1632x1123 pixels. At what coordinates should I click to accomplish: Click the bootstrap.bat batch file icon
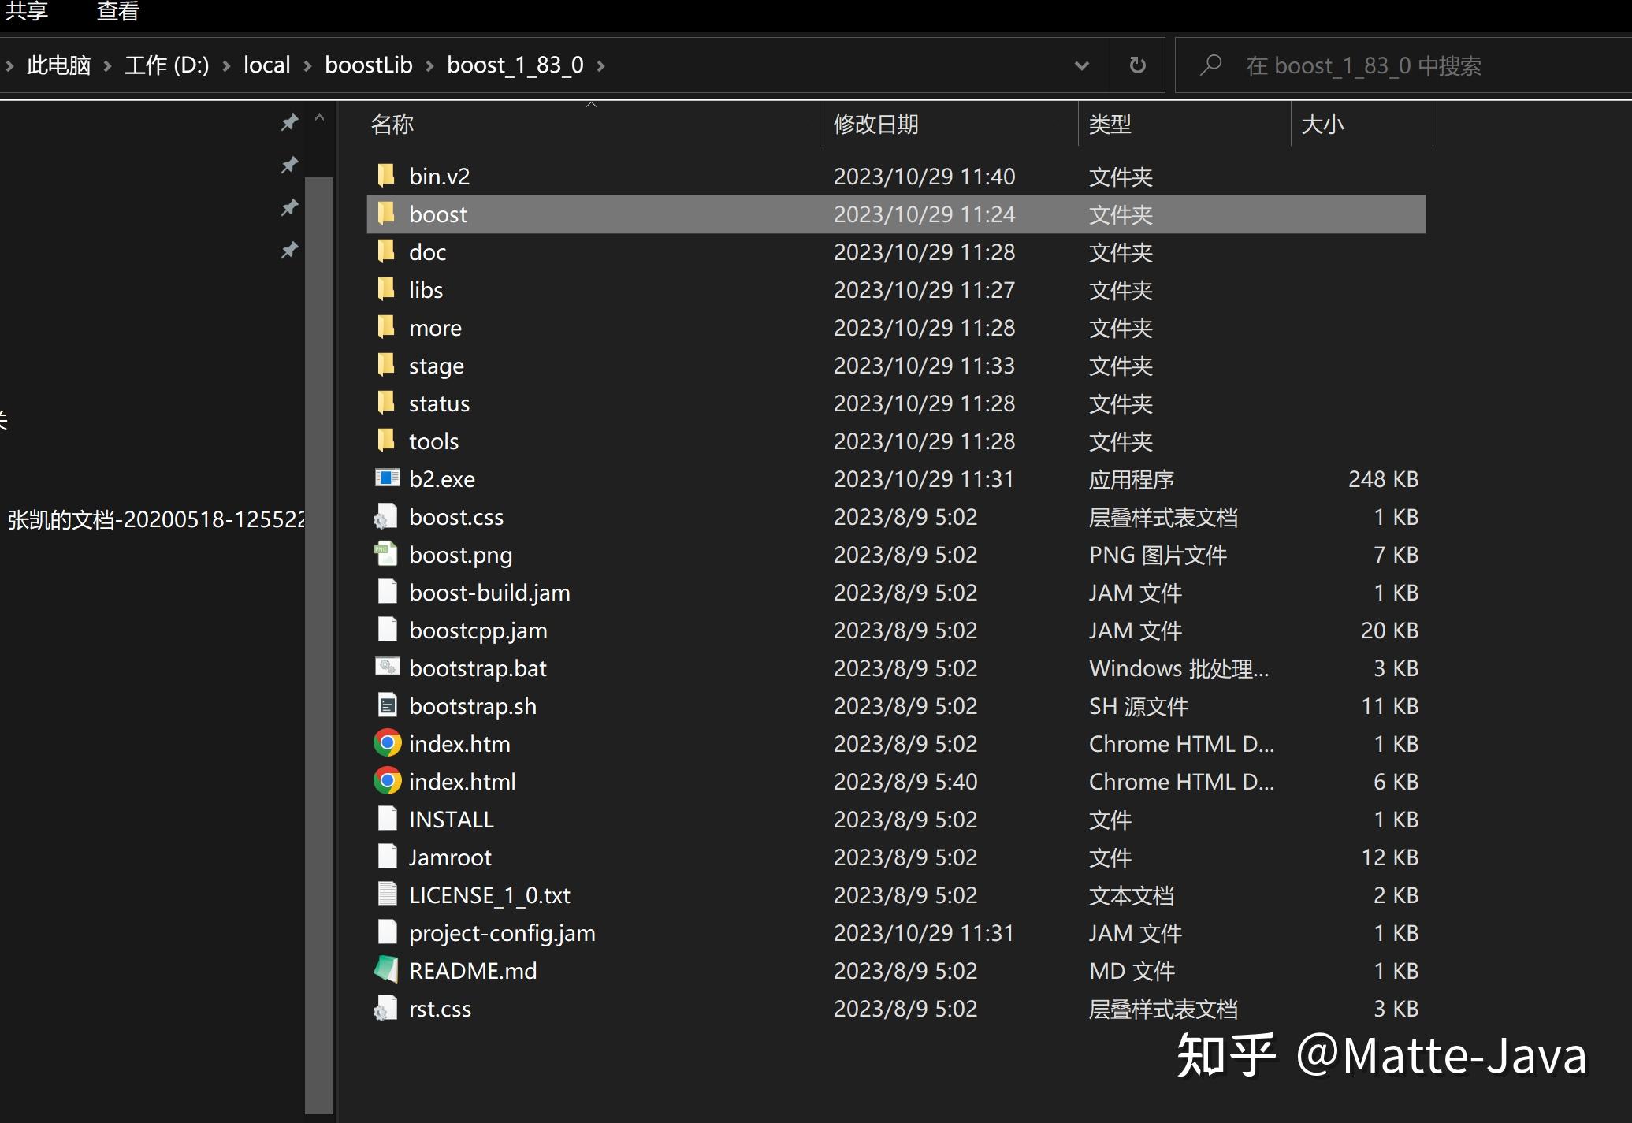(386, 667)
